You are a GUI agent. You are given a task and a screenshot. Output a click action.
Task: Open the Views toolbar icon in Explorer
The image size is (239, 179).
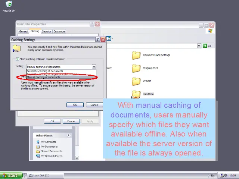(x=109, y=38)
